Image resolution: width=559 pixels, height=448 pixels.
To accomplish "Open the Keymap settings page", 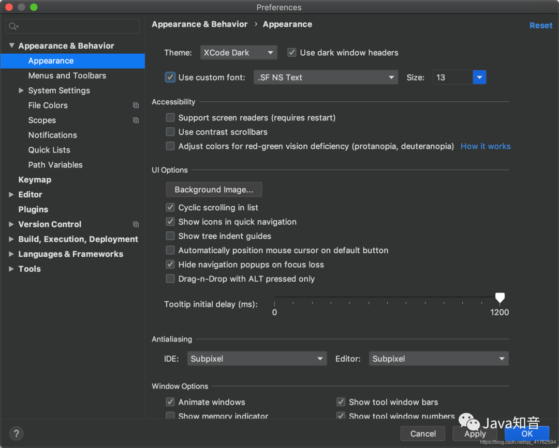I will [x=35, y=180].
